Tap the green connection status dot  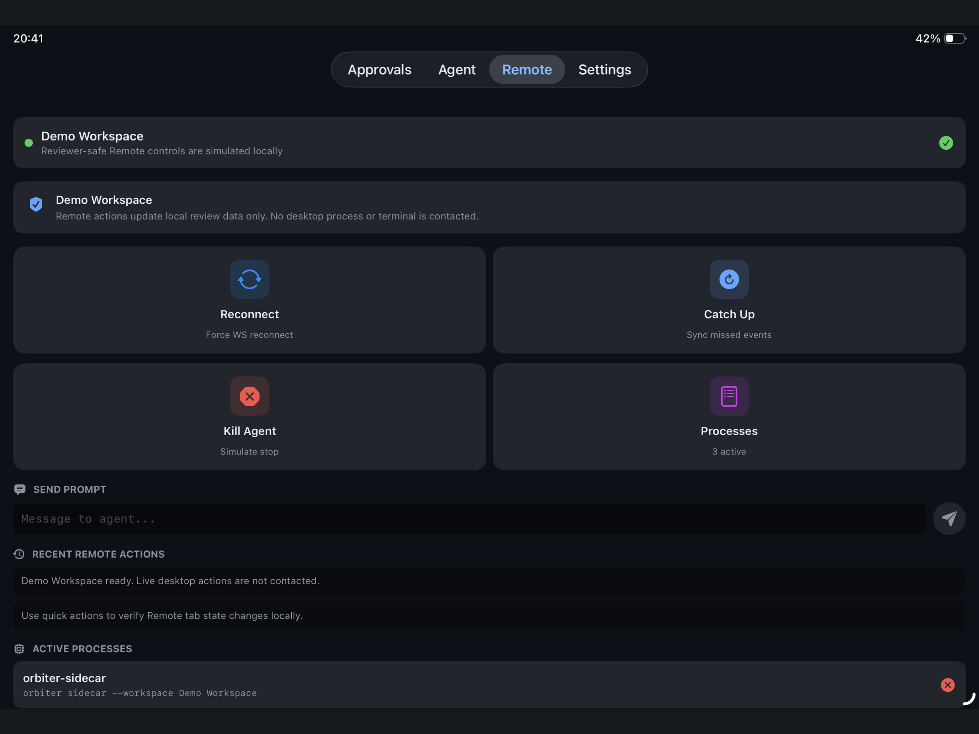coord(29,143)
